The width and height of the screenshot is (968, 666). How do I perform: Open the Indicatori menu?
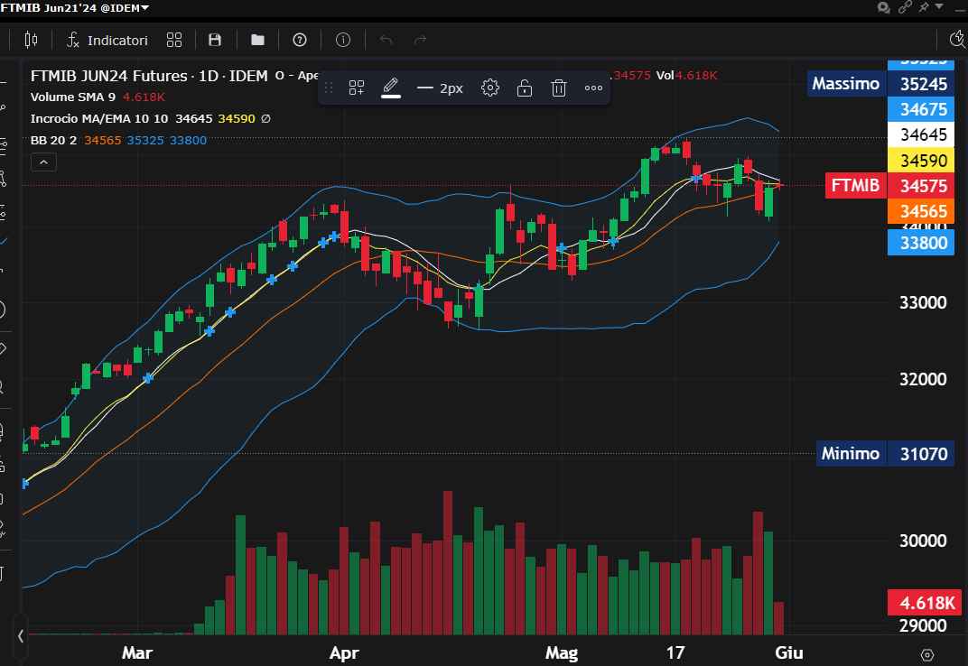pyautogui.click(x=107, y=40)
